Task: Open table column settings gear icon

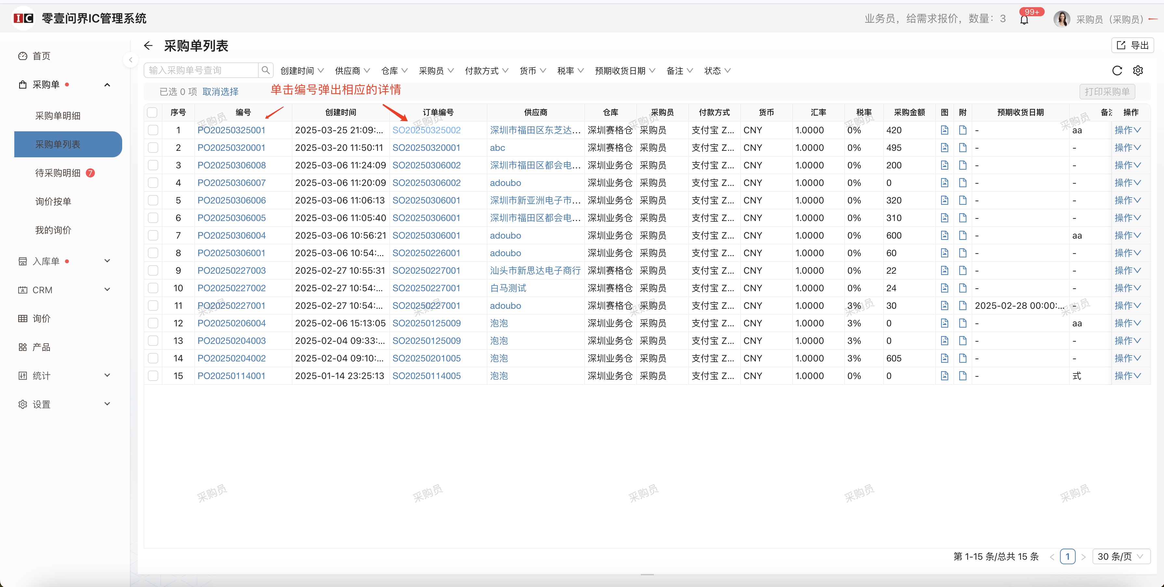Action: pos(1138,71)
